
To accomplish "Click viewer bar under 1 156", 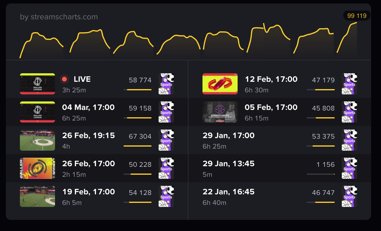I will (321, 174).
